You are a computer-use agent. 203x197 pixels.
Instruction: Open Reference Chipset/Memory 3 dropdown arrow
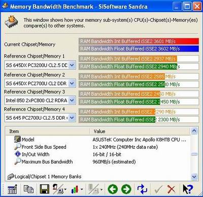pos(72,100)
